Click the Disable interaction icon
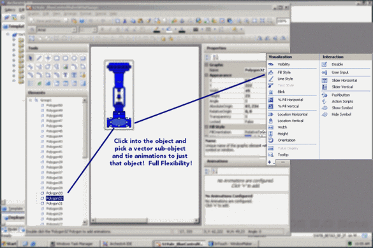The image size is (373, 248). tap(325, 64)
